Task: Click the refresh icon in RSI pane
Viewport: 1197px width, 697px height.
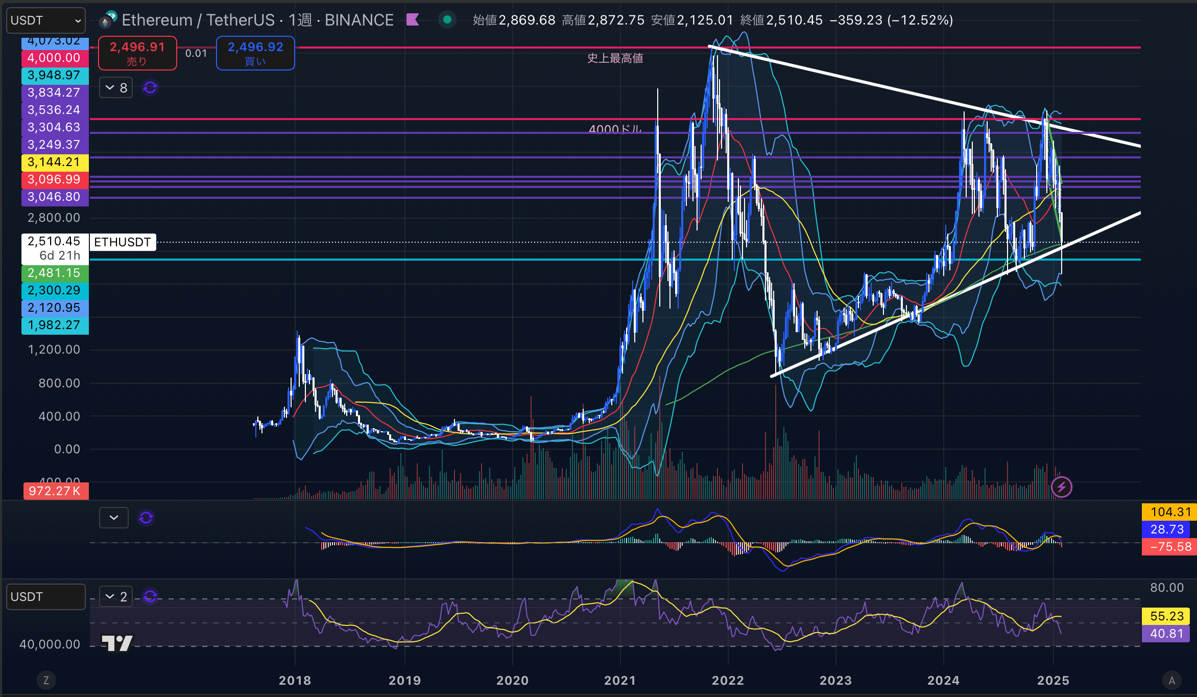Action: (x=150, y=596)
